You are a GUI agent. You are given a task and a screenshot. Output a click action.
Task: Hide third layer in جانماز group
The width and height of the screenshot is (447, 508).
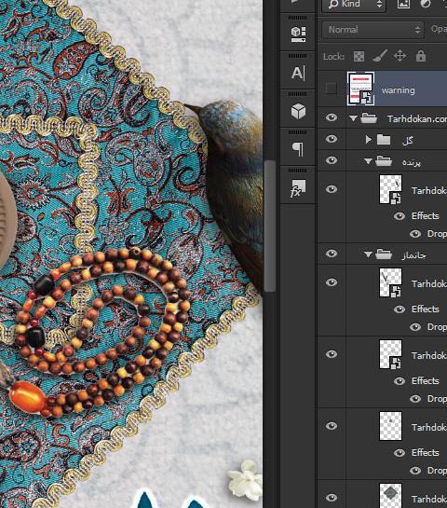332,426
